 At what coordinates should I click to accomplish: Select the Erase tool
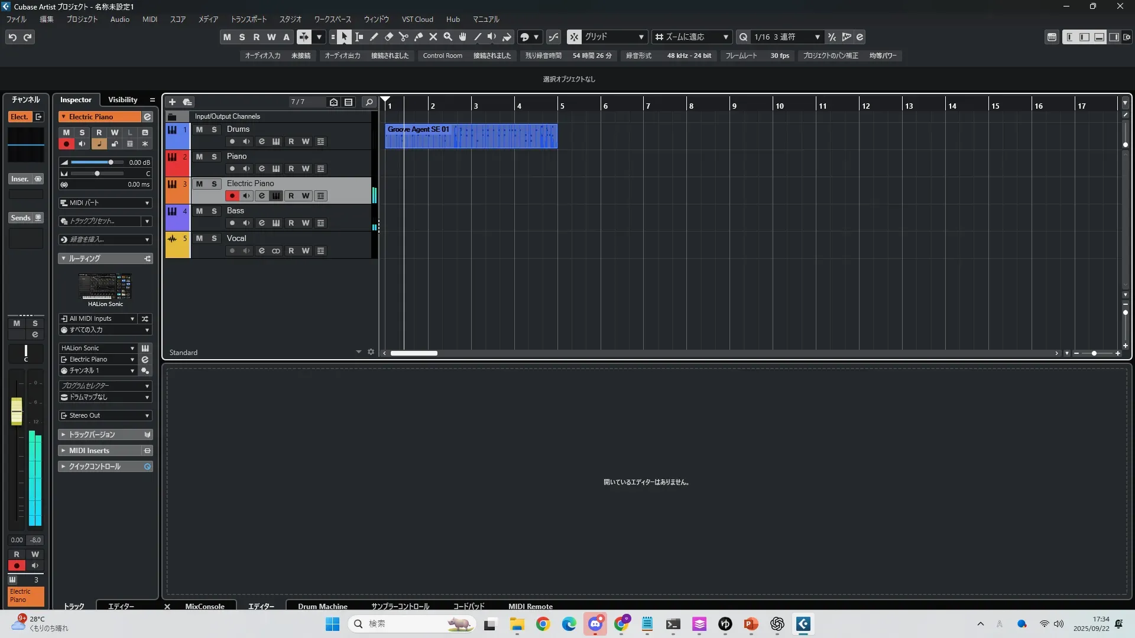pyautogui.click(x=389, y=37)
